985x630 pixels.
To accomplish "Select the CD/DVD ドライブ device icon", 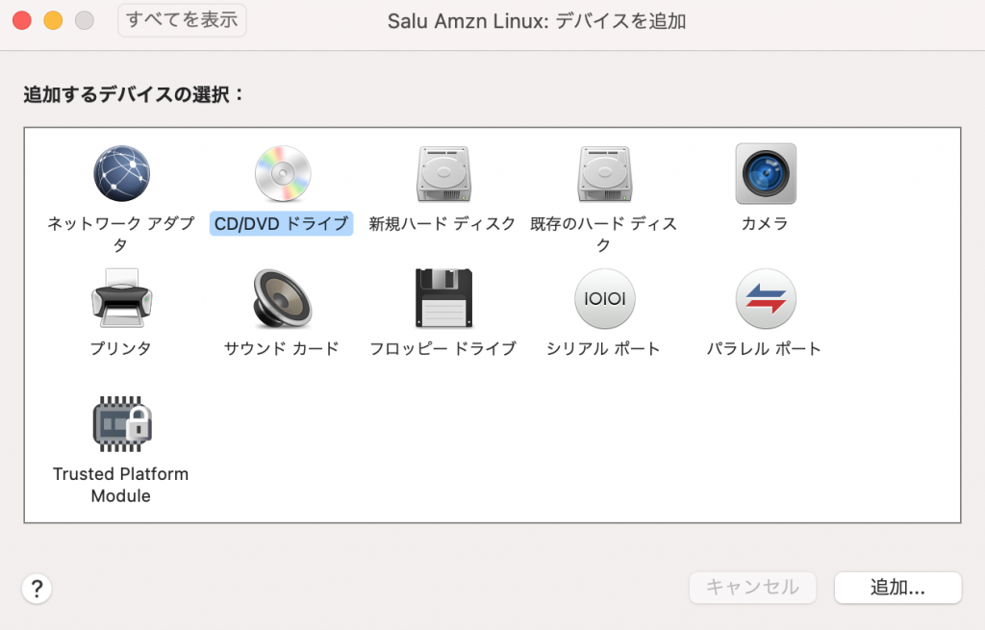I will [281, 173].
